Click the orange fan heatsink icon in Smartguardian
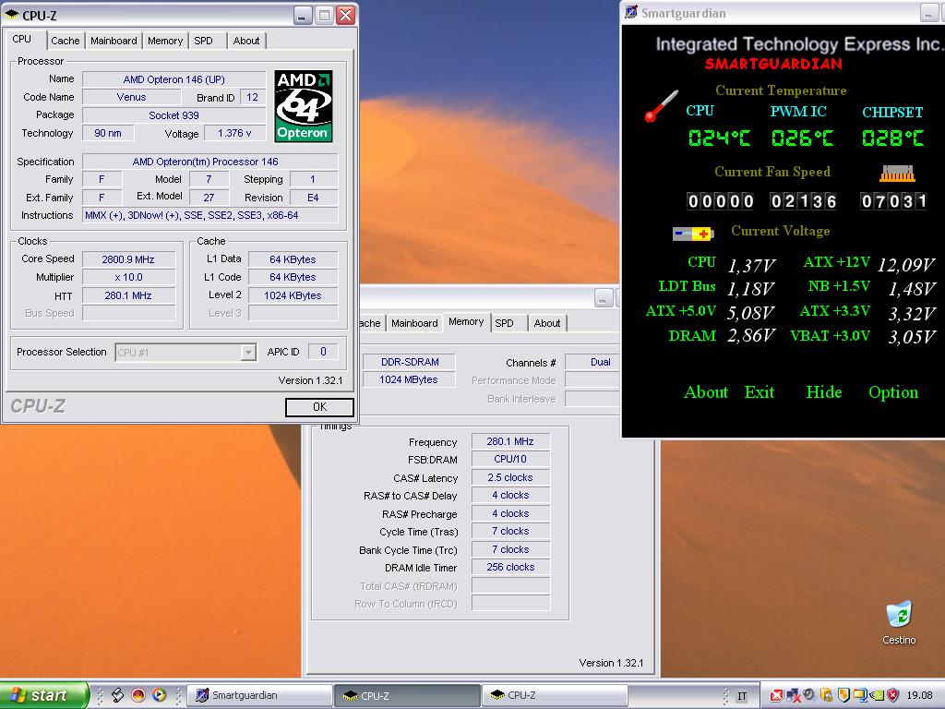Viewport: 945px width, 709px height. pyautogui.click(x=897, y=174)
